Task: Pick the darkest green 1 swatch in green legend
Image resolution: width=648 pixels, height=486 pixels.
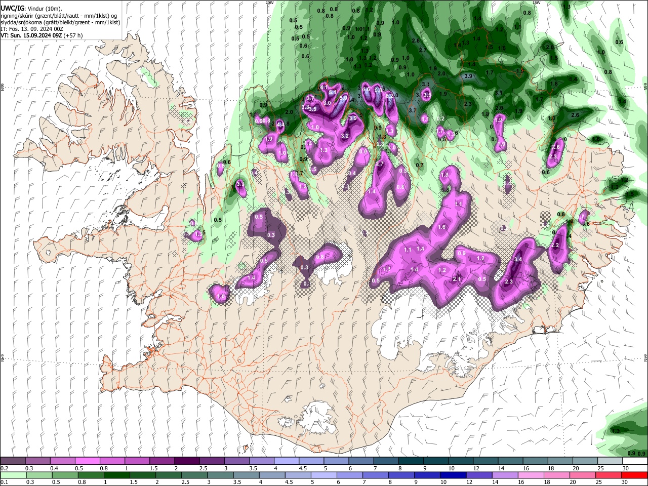Action: [x=117, y=475]
